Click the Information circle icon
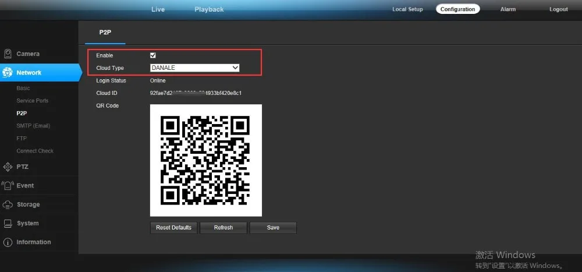 pos(8,242)
